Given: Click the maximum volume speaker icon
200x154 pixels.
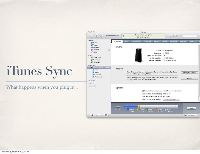Looking at the screenshot, I should pyautogui.click(x=118, y=36).
